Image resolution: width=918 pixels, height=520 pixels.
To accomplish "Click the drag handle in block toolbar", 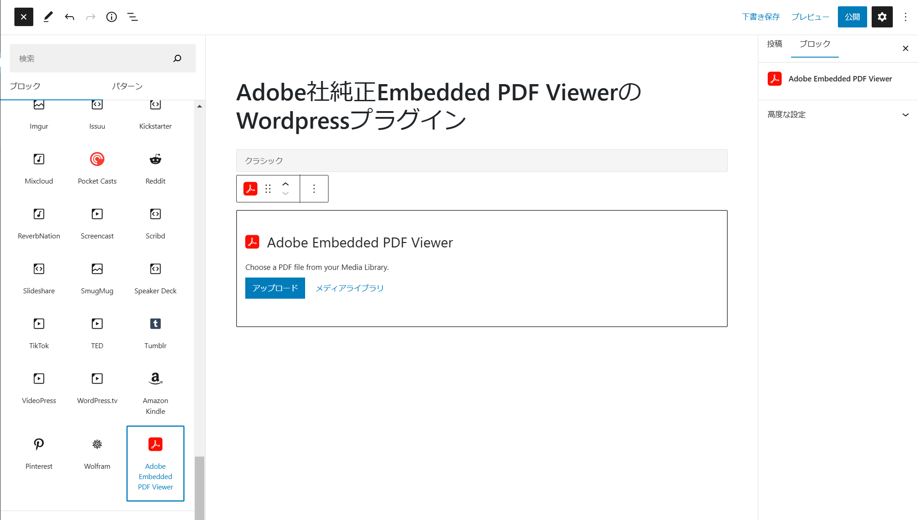I will pyautogui.click(x=268, y=188).
